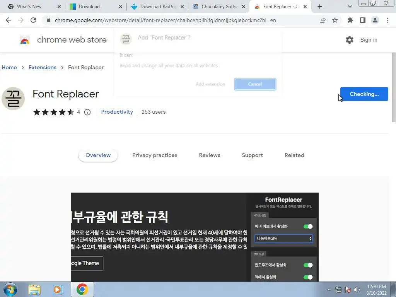Share this page icon in address bar

click(x=323, y=20)
